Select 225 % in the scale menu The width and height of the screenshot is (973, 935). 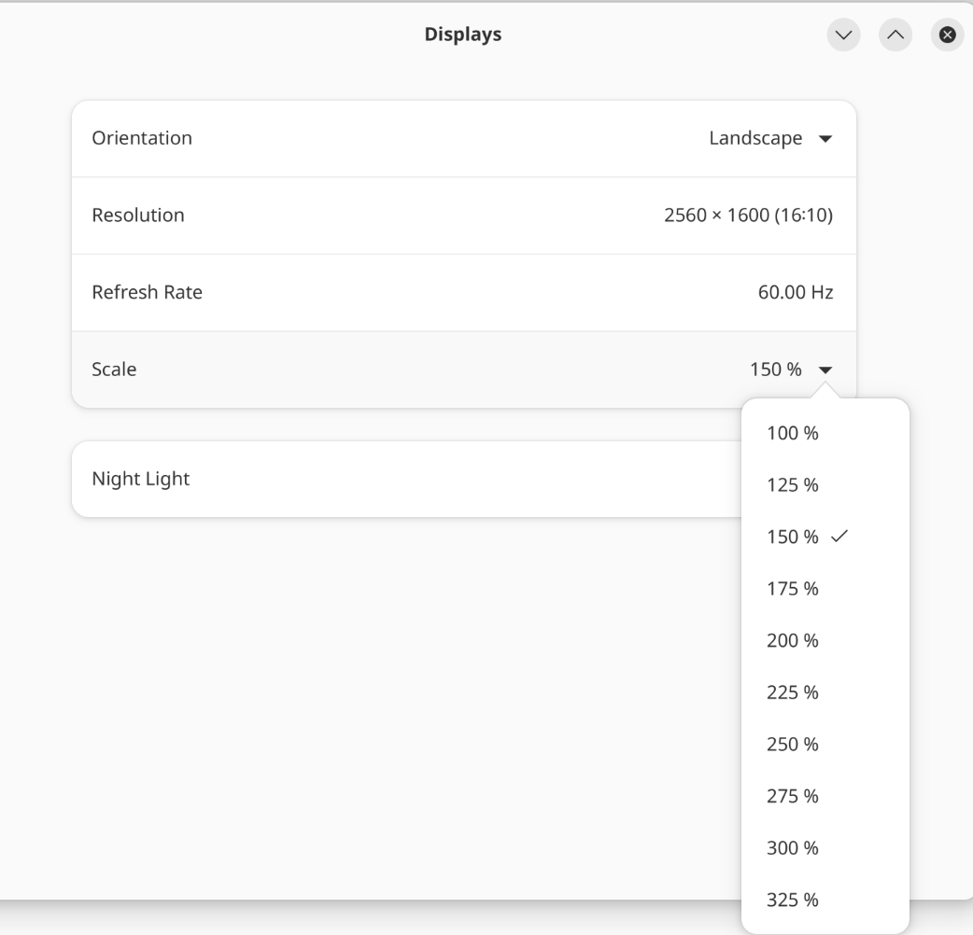(792, 692)
